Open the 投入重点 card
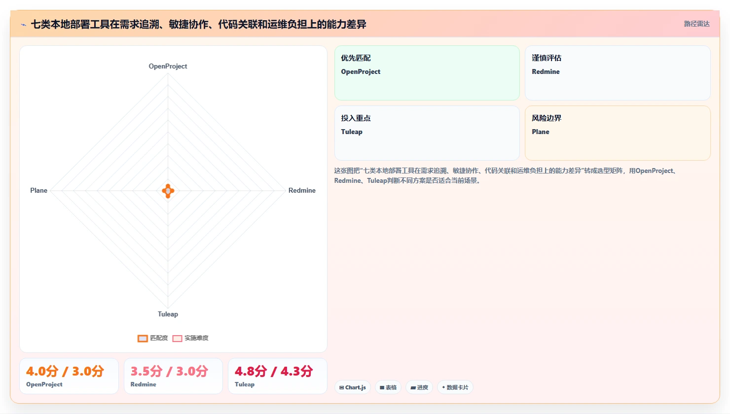Viewport: 730px width, 414px height. pos(427,133)
